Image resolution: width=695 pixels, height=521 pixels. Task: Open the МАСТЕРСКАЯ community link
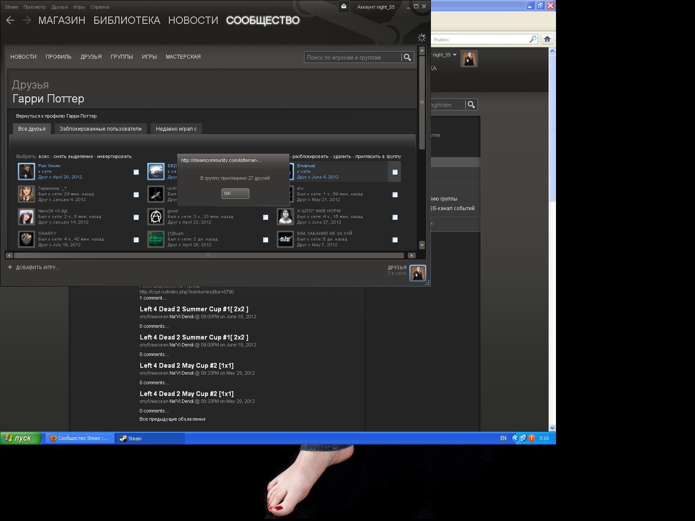(x=183, y=57)
